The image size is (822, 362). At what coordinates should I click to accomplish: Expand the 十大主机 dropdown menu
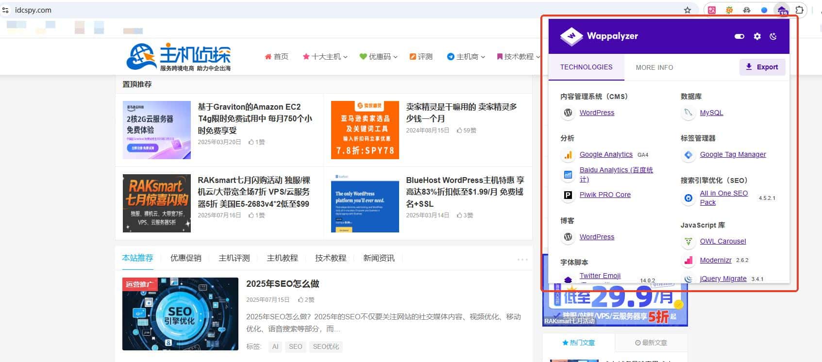(x=325, y=57)
